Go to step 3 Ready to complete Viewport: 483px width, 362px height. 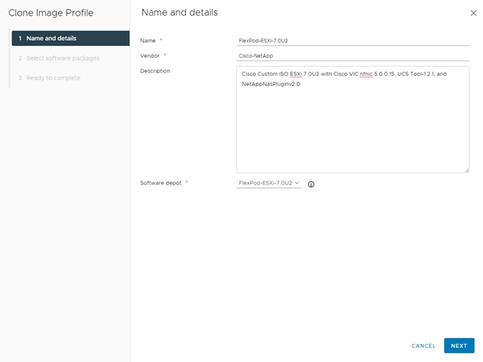click(x=50, y=78)
